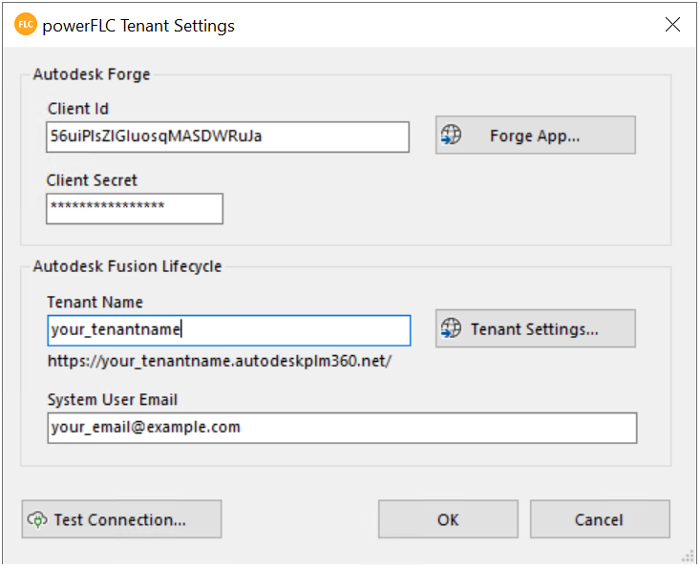This screenshot has height=568, width=700.
Task: Cancel the tenant settings dialog
Action: point(599,520)
